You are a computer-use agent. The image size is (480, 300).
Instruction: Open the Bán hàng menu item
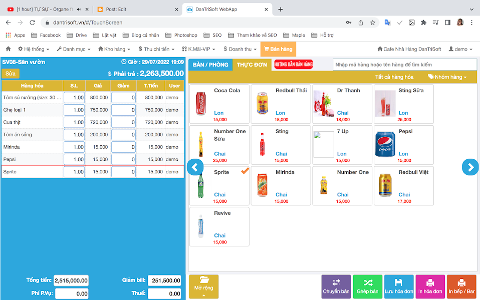coord(278,49)
